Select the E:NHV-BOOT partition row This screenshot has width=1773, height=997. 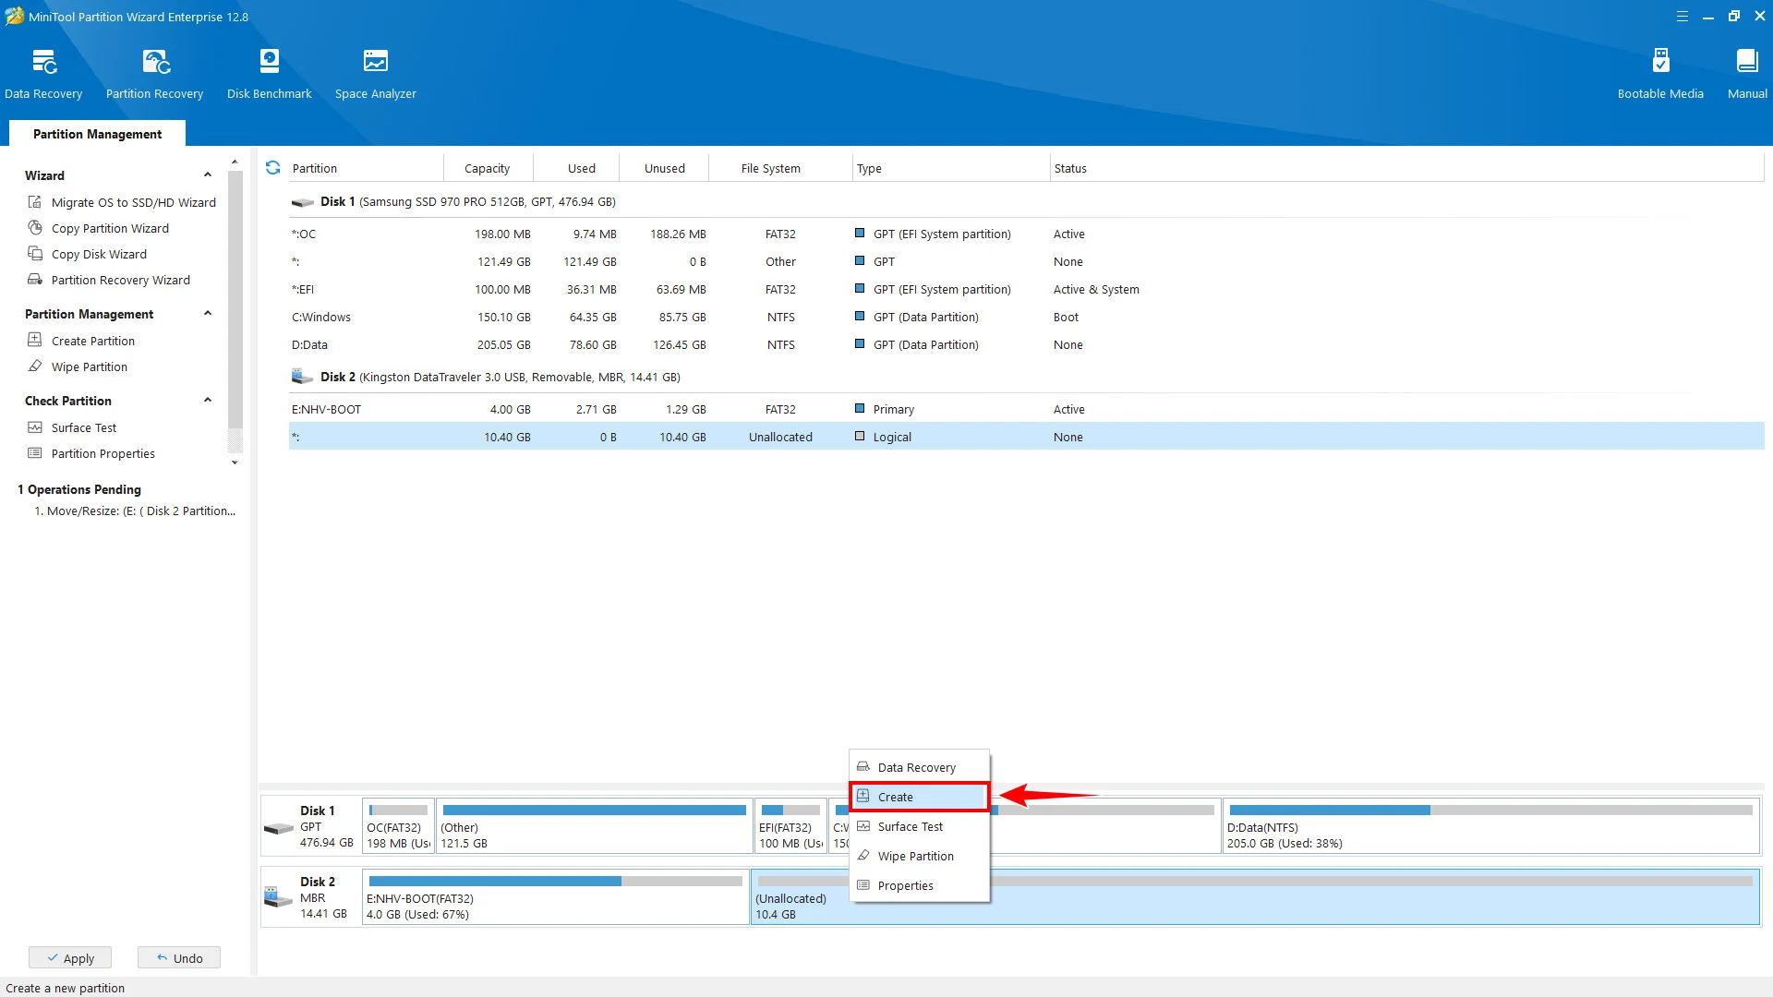click(x=1025, y=409)
